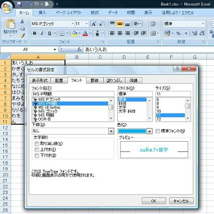The width and height of the screenshot is (214, 214).
Task: Click the cell borders icon
Action: 62,34
